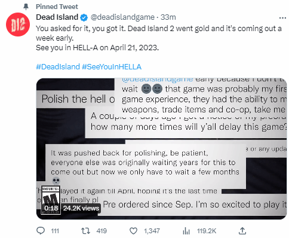The image size is (289, 238).
Task: Click the Dead Island display name
Action: point(57,17)
